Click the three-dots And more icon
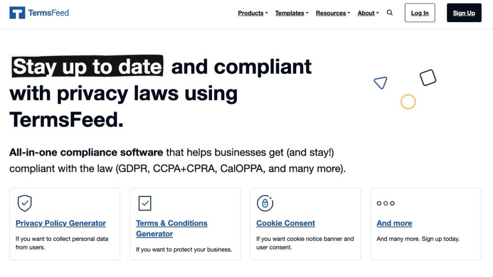The width and height of the screenshot is (493, 277). 386,203
